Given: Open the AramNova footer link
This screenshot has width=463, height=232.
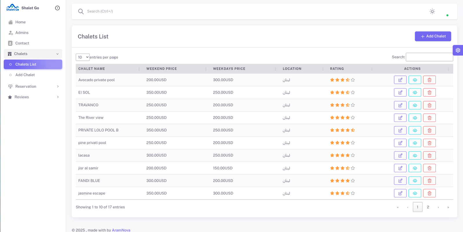Looking at the screenshot, I should point(121,230).
